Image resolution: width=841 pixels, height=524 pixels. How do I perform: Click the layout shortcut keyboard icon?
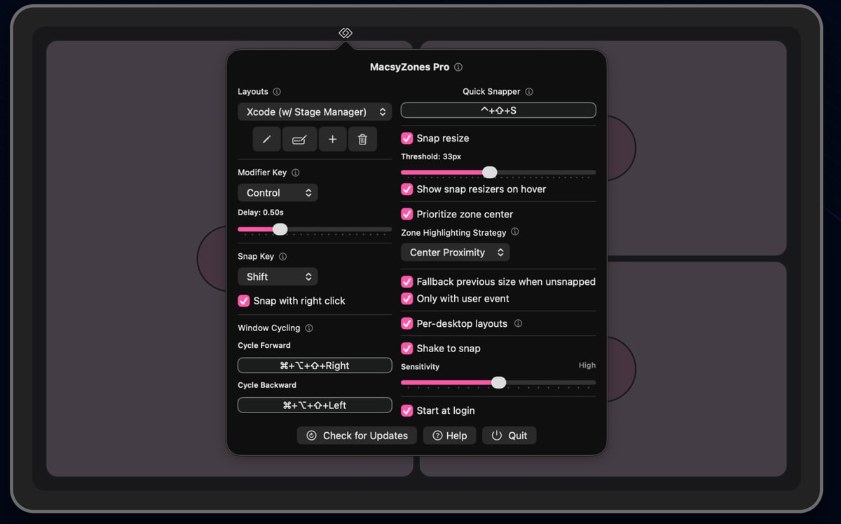299,140
